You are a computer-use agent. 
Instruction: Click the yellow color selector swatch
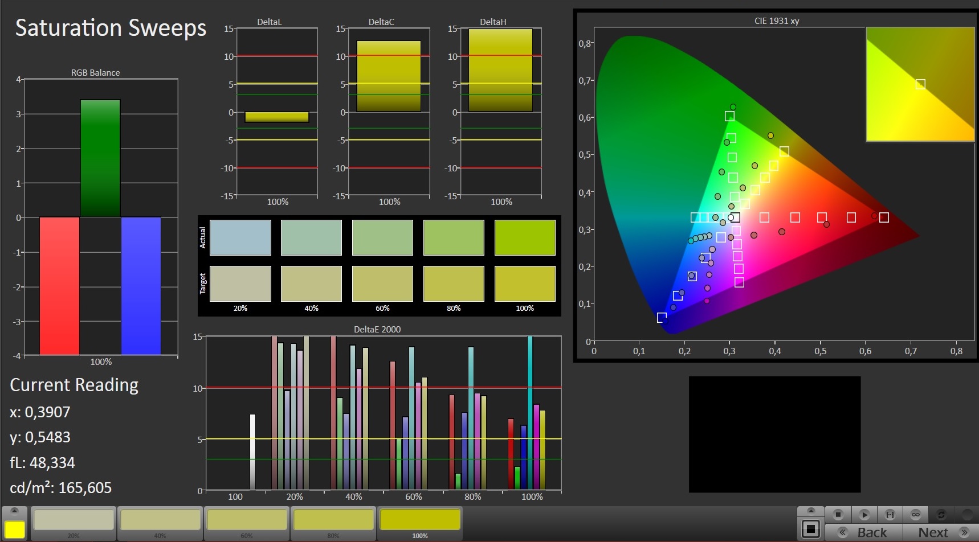click(x=15, y=529)
